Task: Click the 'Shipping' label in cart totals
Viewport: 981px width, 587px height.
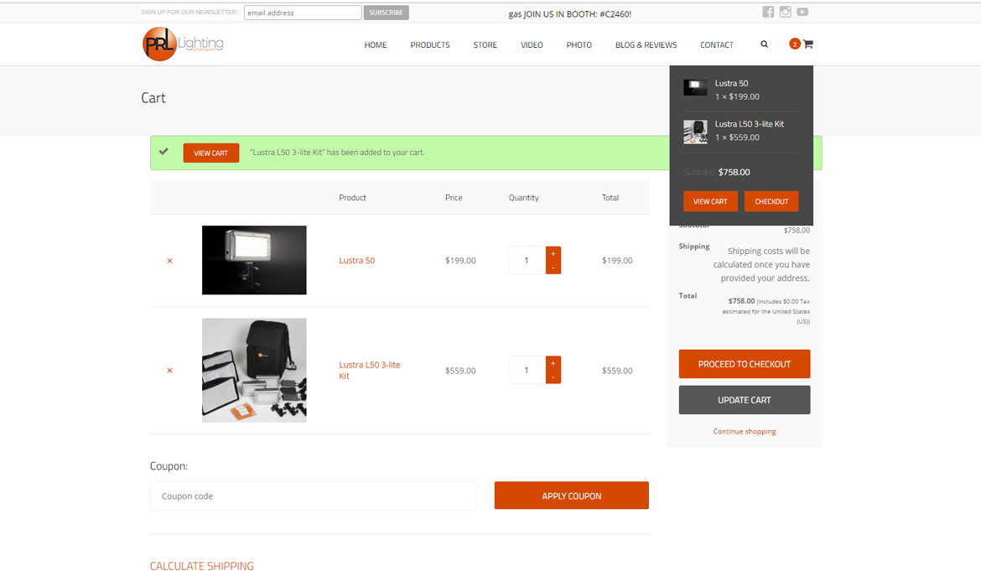Action: [694, 247]
